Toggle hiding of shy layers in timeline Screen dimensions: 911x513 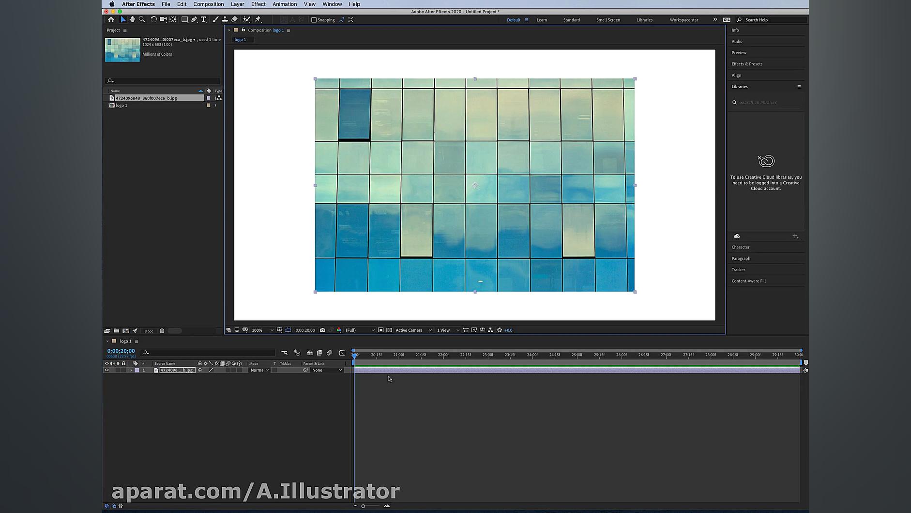[310, 353]
